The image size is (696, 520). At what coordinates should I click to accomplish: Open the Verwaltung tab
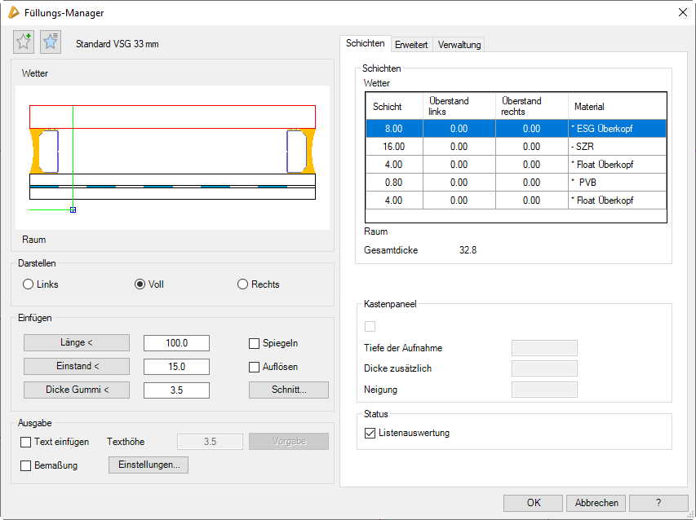[459, 44]
